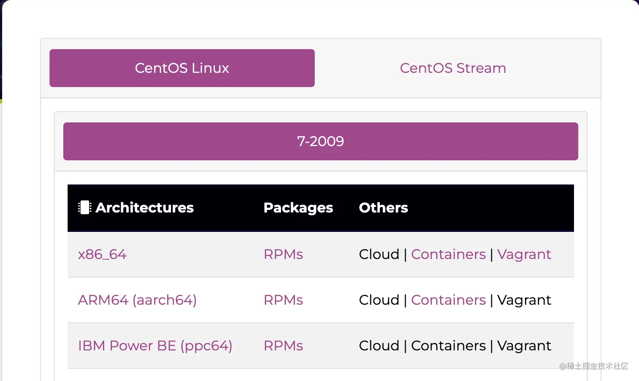The width and height of the screenshot is (639, 381).
Task: Collapse the 7-2009 release section
Action: pos(320,141)
